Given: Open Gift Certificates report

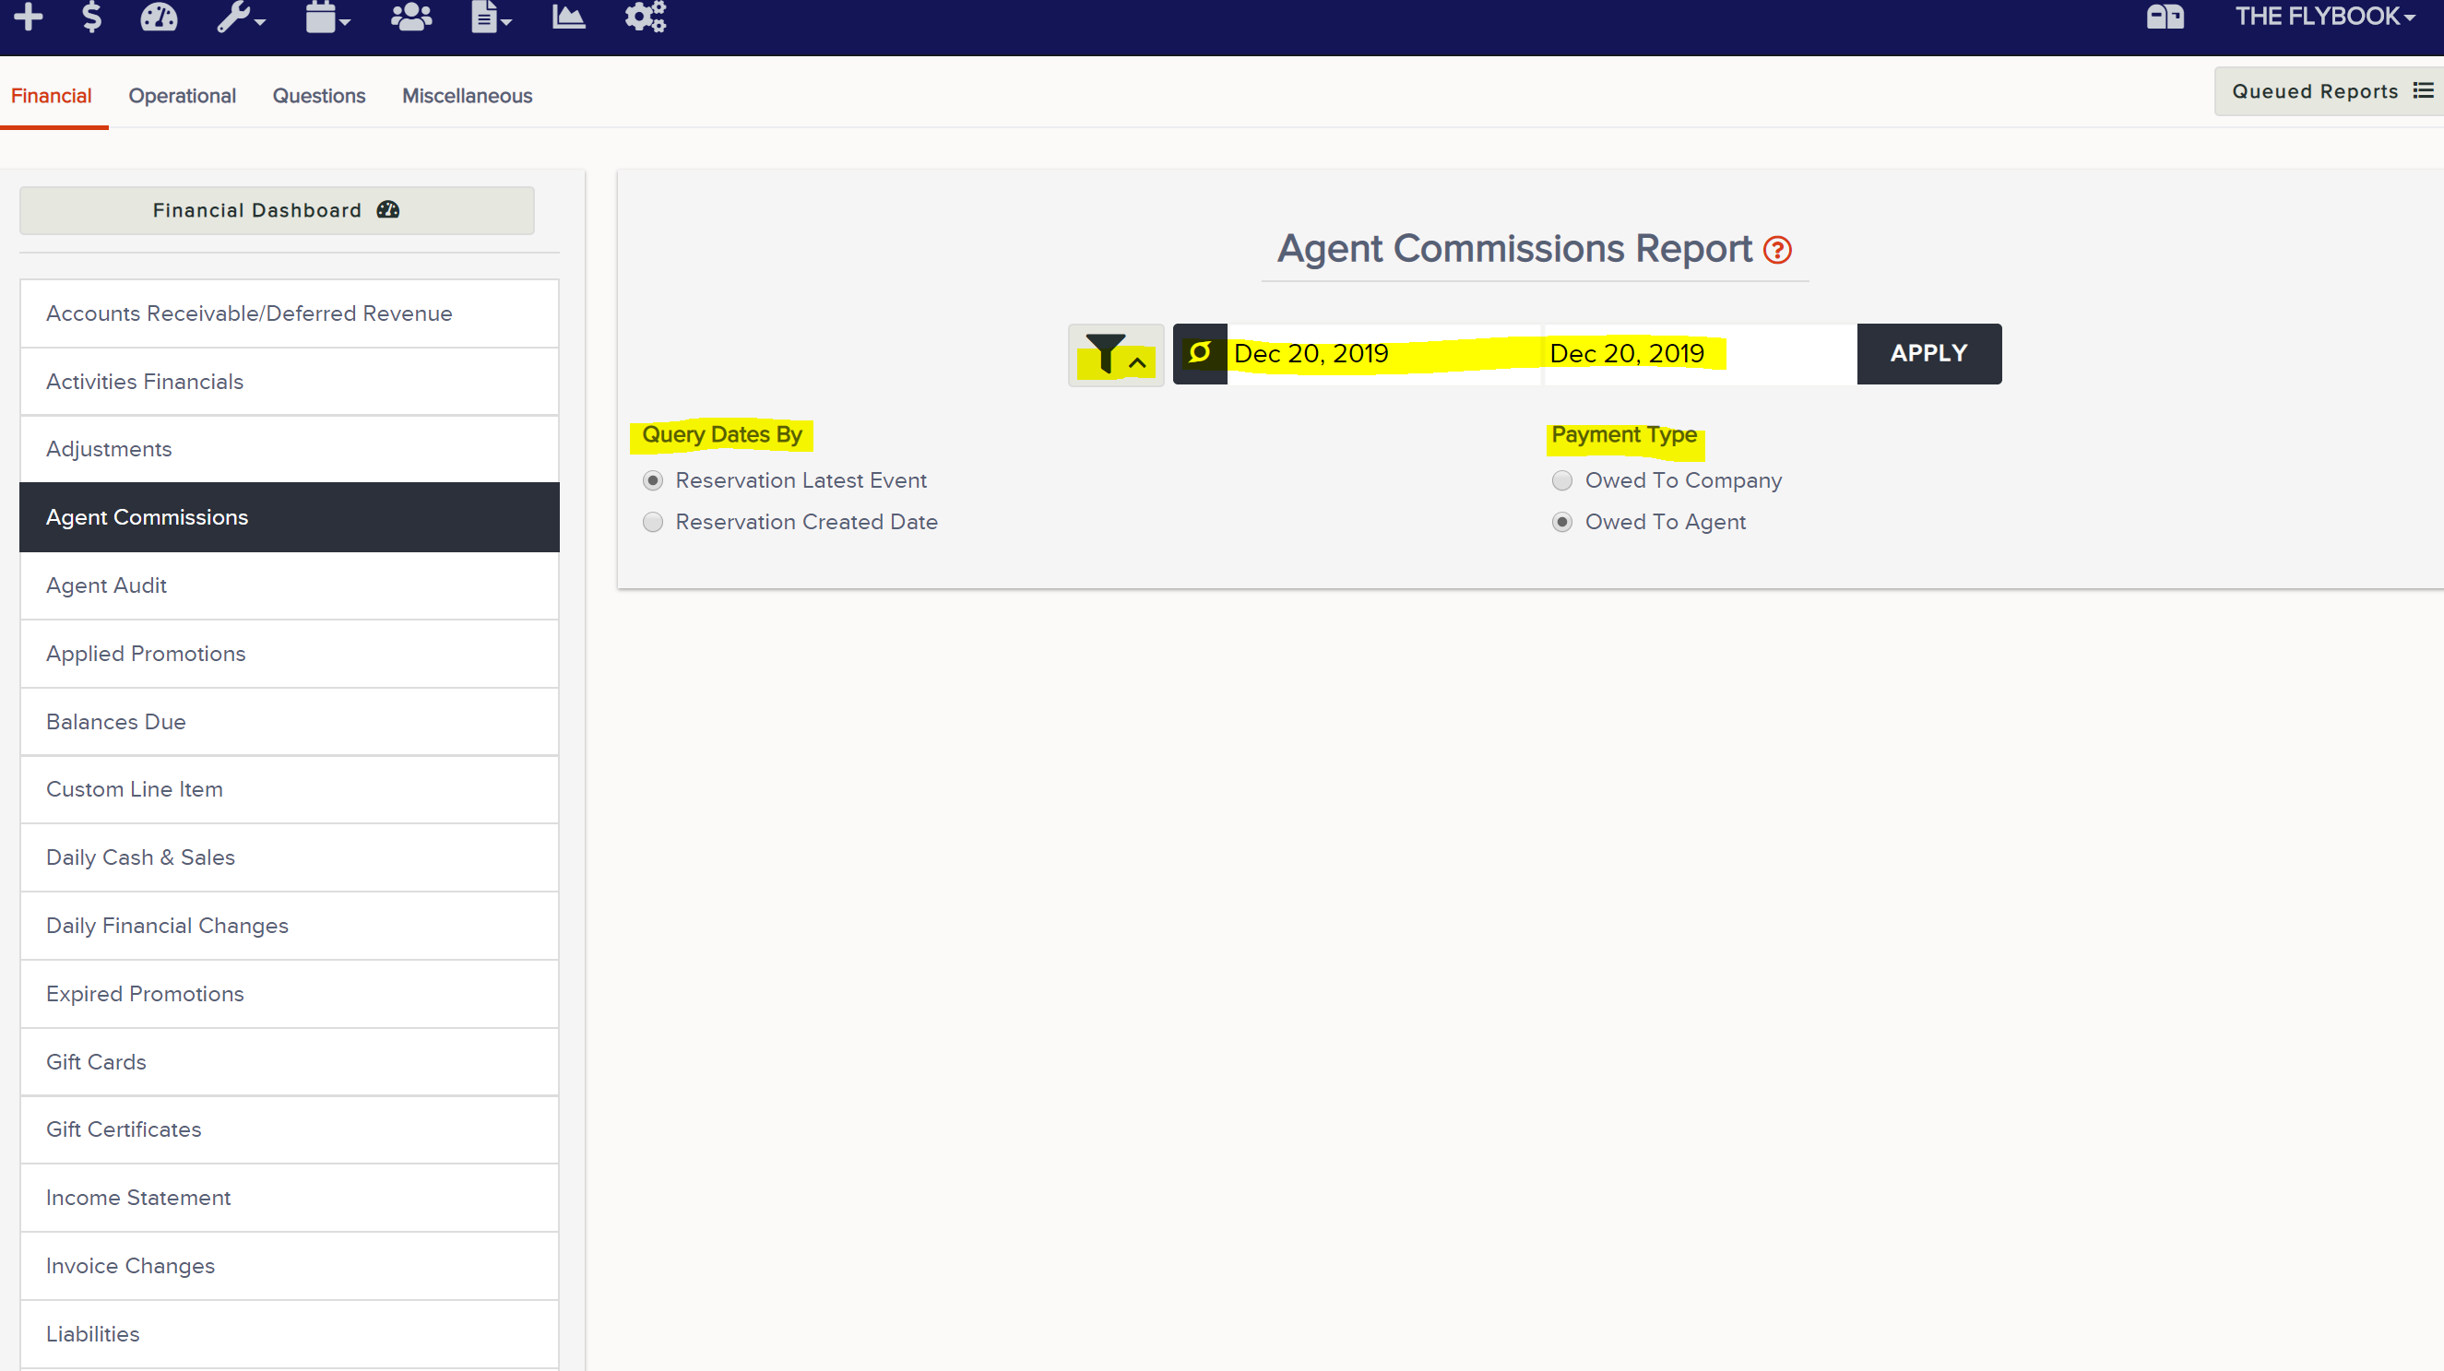Looking at the screenshot, I should [x=290, y=1129].
